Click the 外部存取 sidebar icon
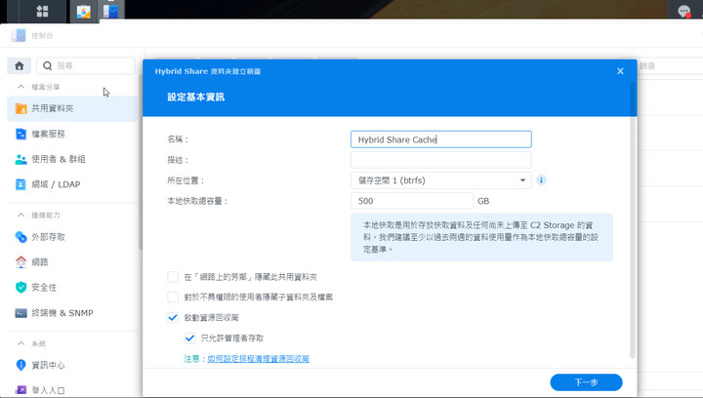 (21, 237)
